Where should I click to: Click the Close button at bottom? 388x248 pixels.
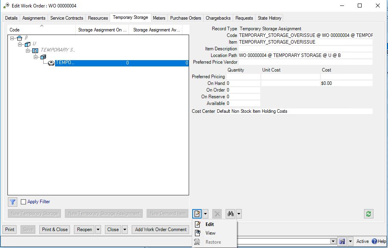(x=113, y=230)
